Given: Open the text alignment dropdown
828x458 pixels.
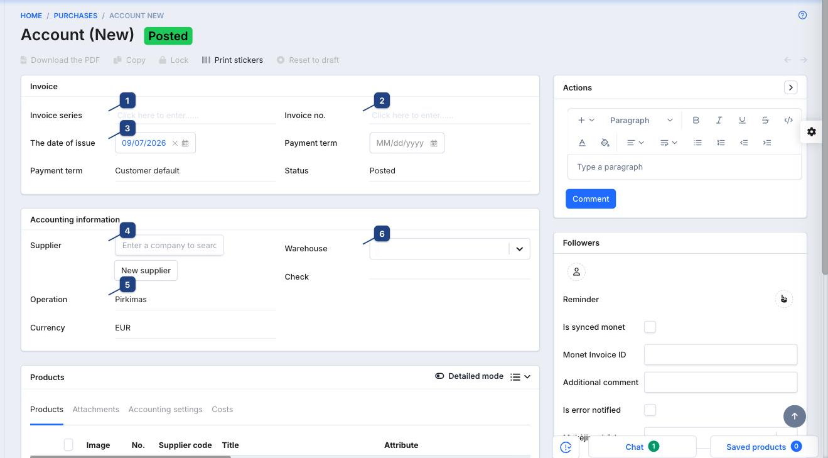Looking at the screenshot, I should point(635,143).
